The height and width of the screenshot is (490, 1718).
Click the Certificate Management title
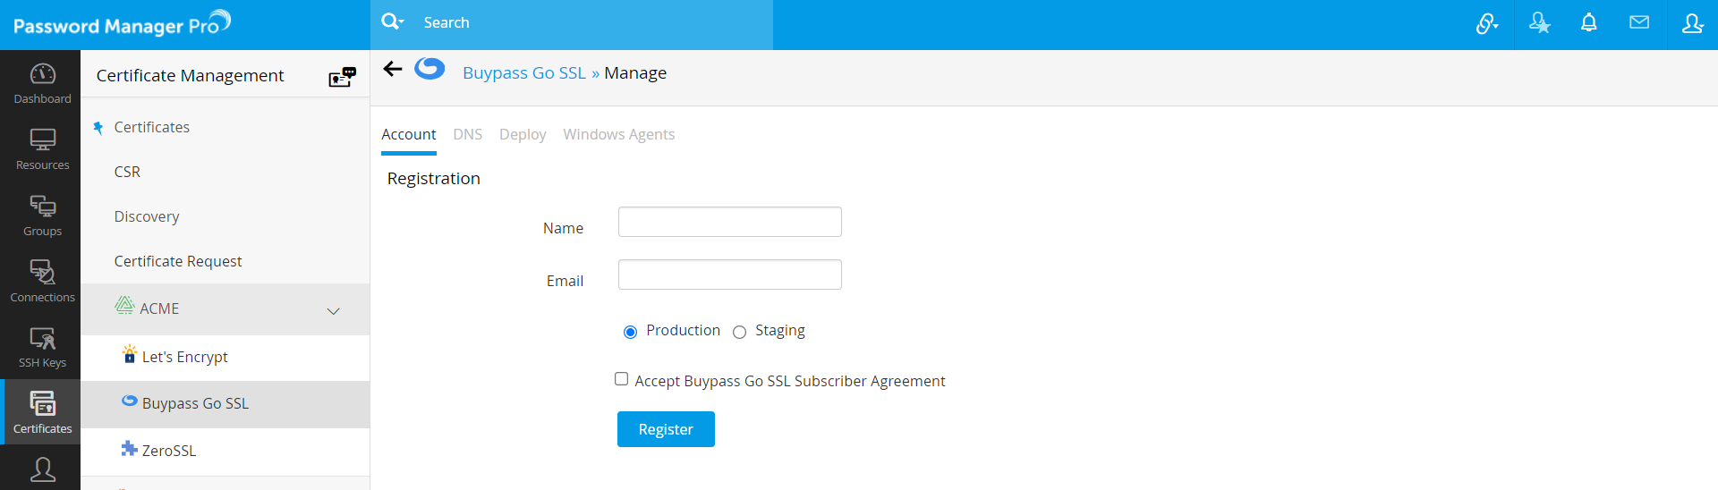[x=190, y=75]
